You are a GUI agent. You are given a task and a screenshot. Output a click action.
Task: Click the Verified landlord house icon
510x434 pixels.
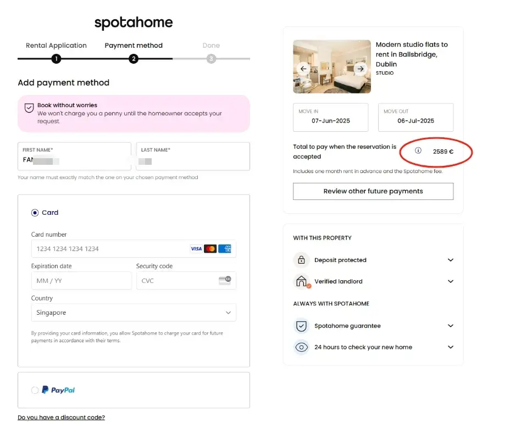[x=301, y=281]
